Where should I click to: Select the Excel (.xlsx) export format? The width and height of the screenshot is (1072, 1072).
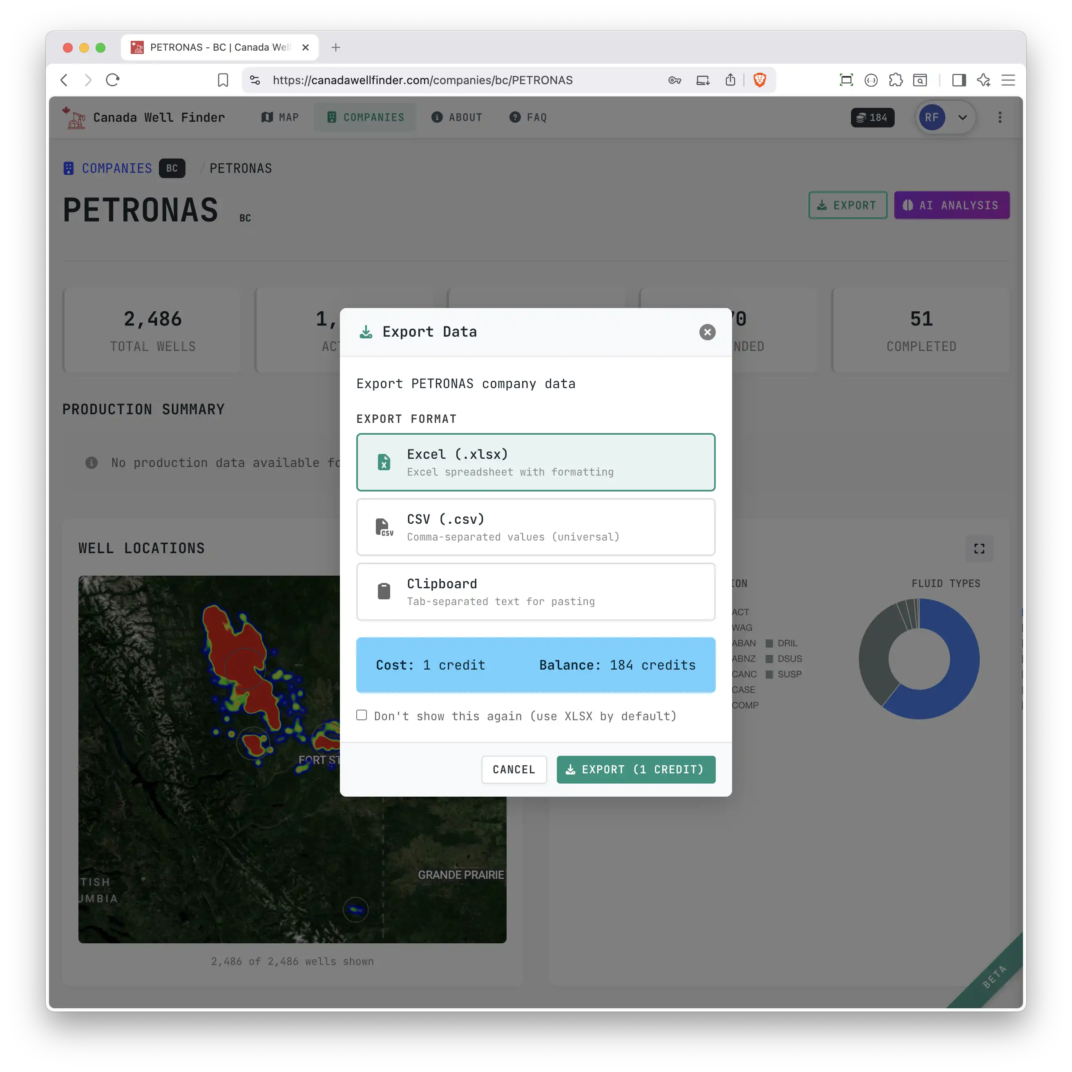click(x=536, y=462)
